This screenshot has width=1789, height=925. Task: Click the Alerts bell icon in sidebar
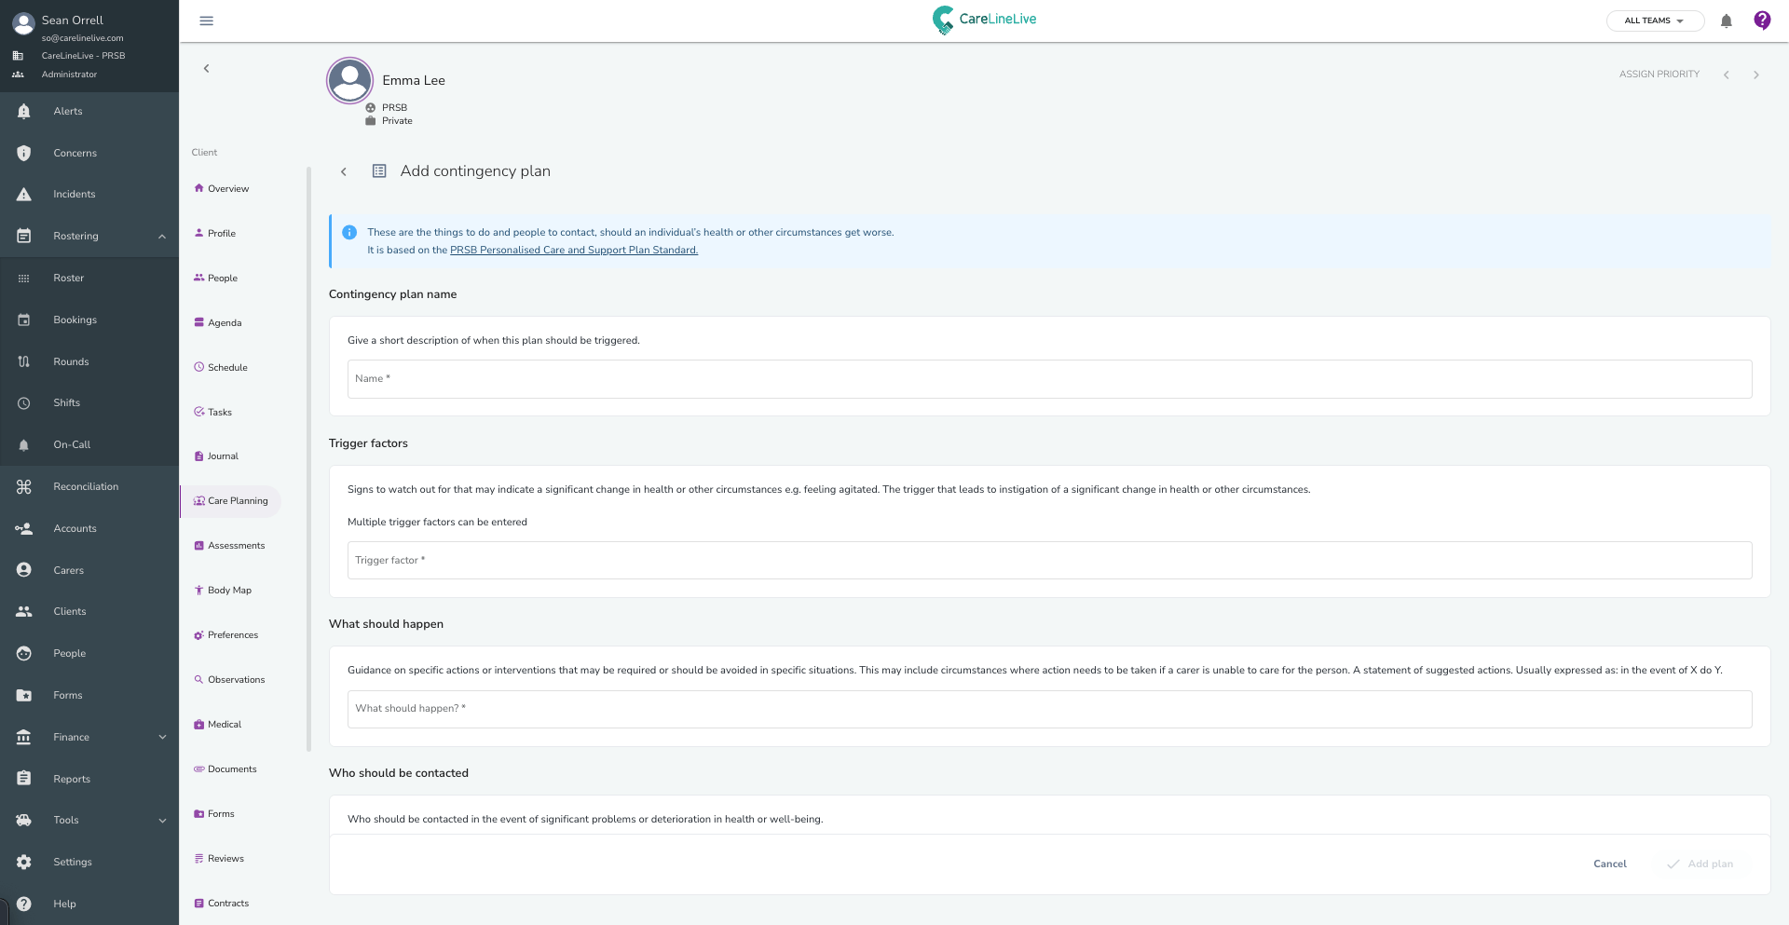[24, 111]
